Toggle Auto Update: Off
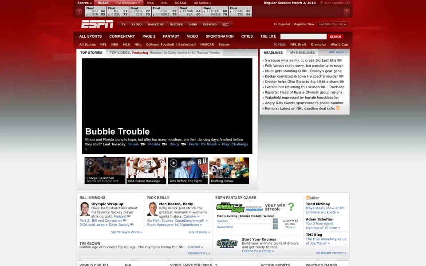The height and width of the screenshot is (266, 426). tap(337, 3)
